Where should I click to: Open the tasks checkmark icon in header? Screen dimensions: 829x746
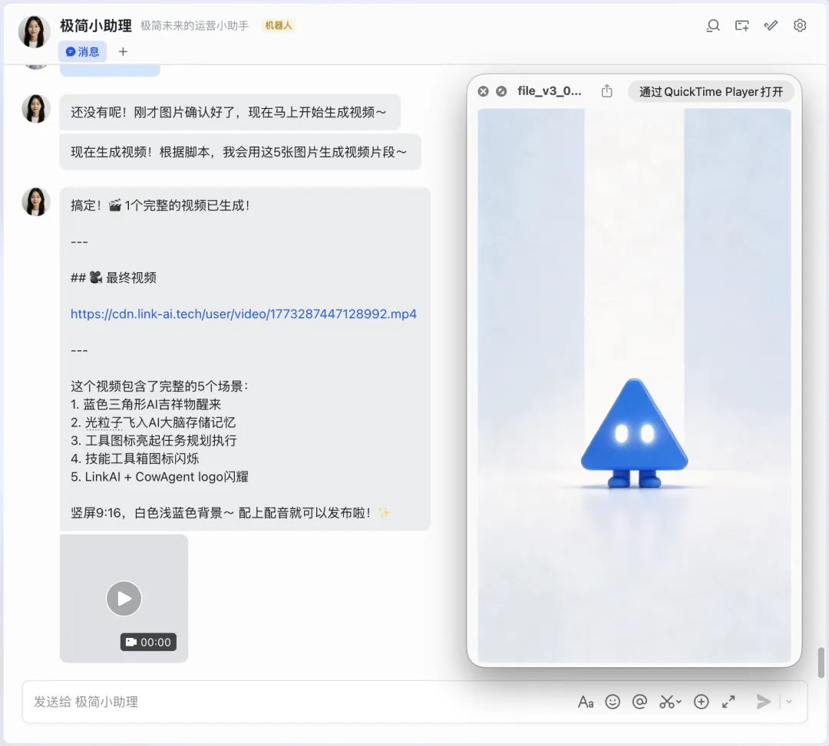tap(771, 25)
